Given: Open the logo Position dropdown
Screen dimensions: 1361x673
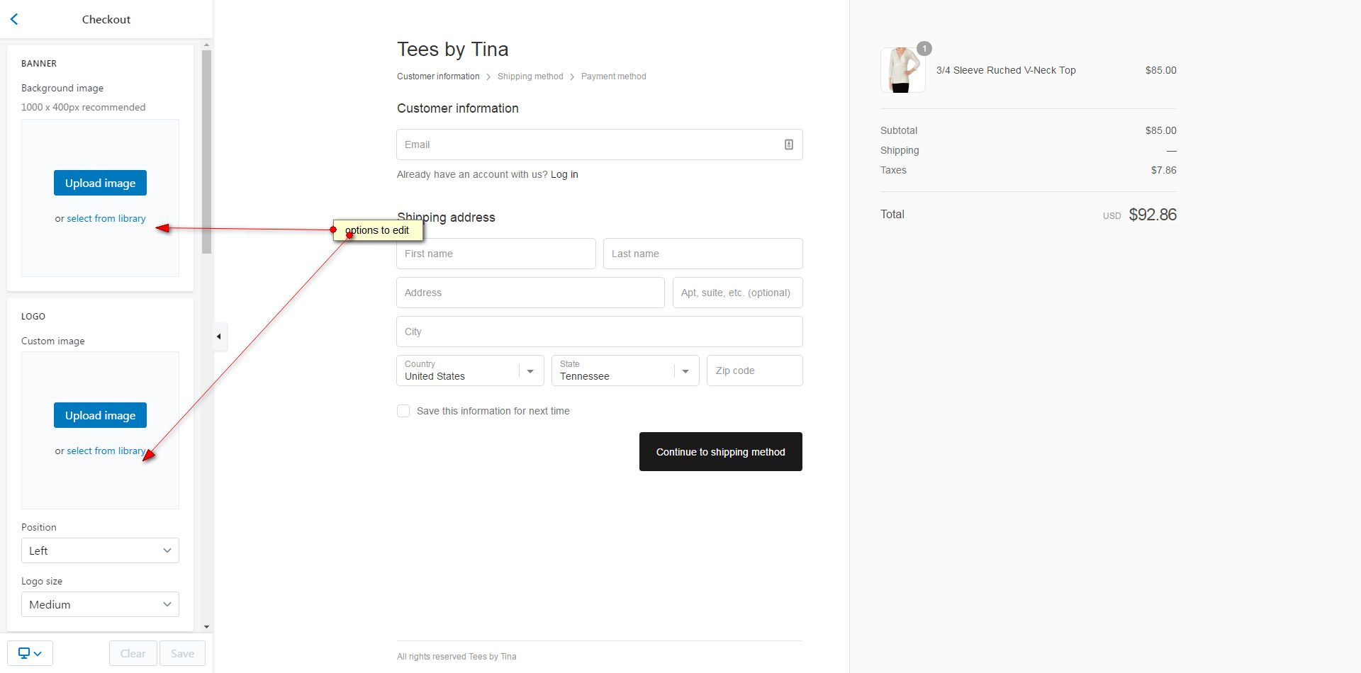Looking at the screenshot, I should tap(100, 550).
